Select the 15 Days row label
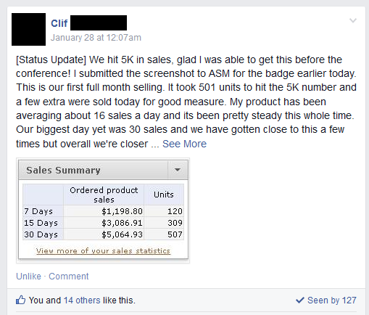Image resolution: width=369 pixels, height=315 pixels. tap(41, 223)
